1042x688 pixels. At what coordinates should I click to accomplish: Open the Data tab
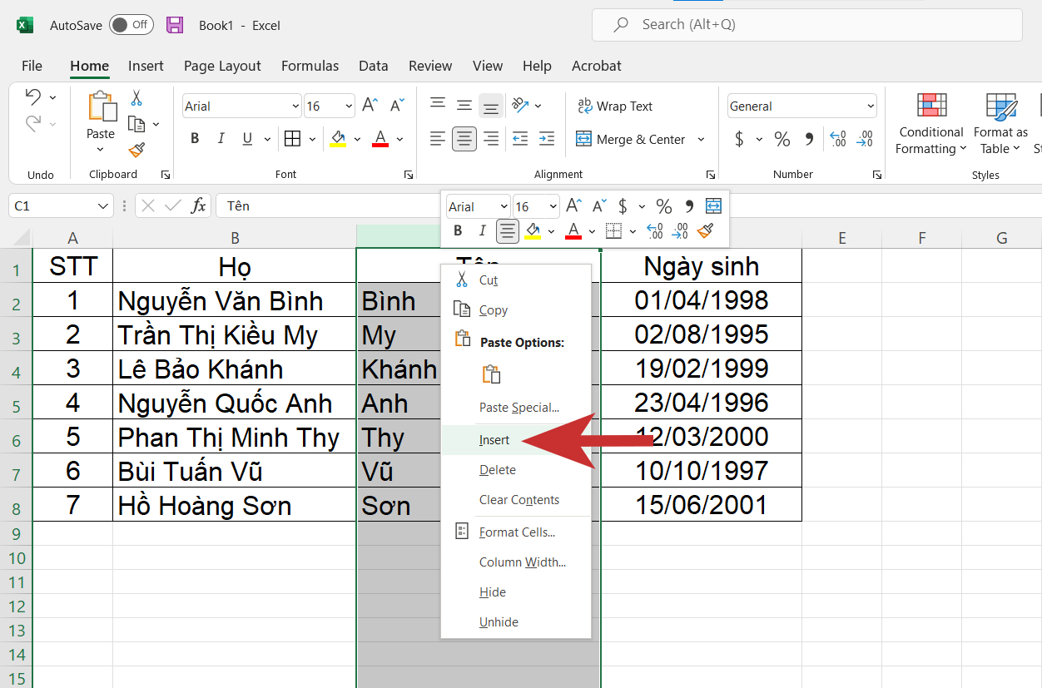click(x=374, y=66)
